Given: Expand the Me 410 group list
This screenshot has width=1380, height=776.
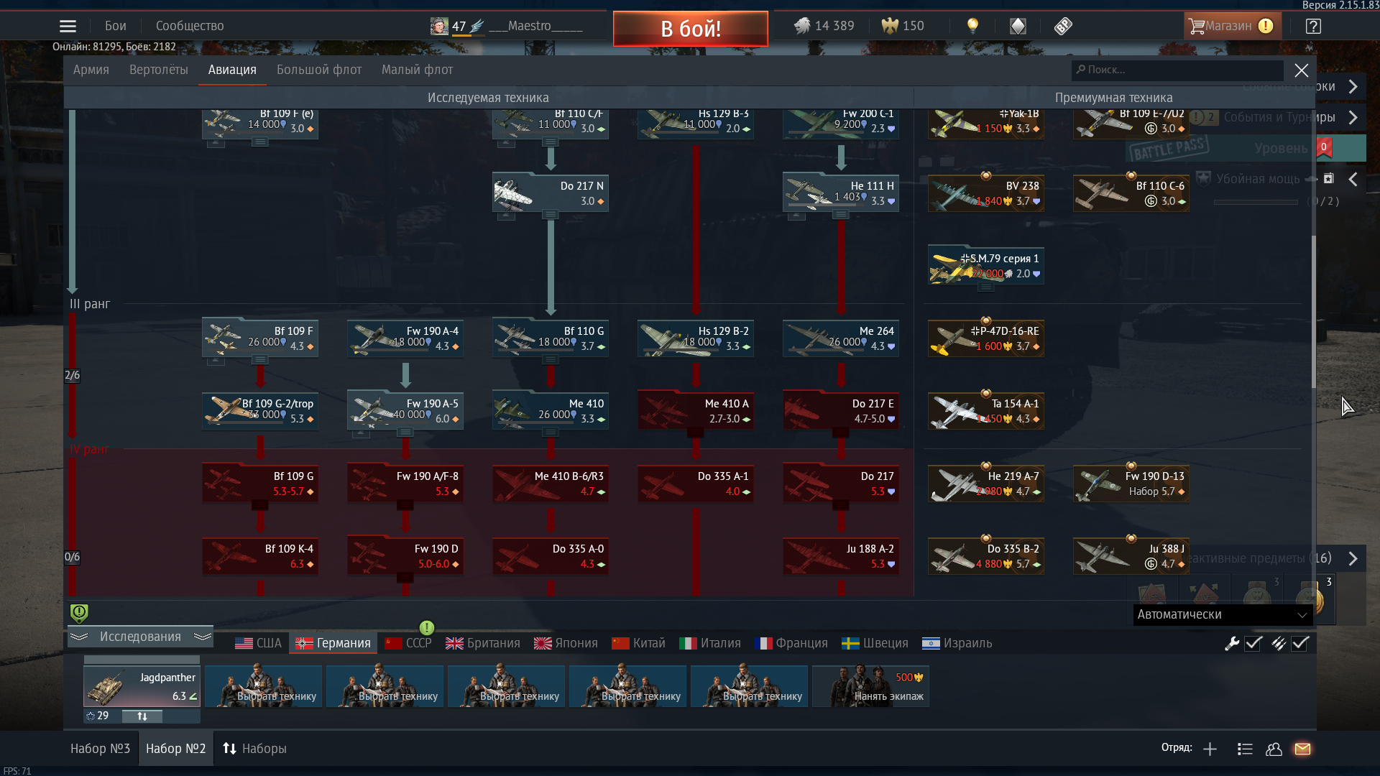Looking at the screenshot, I should [551, 433].
